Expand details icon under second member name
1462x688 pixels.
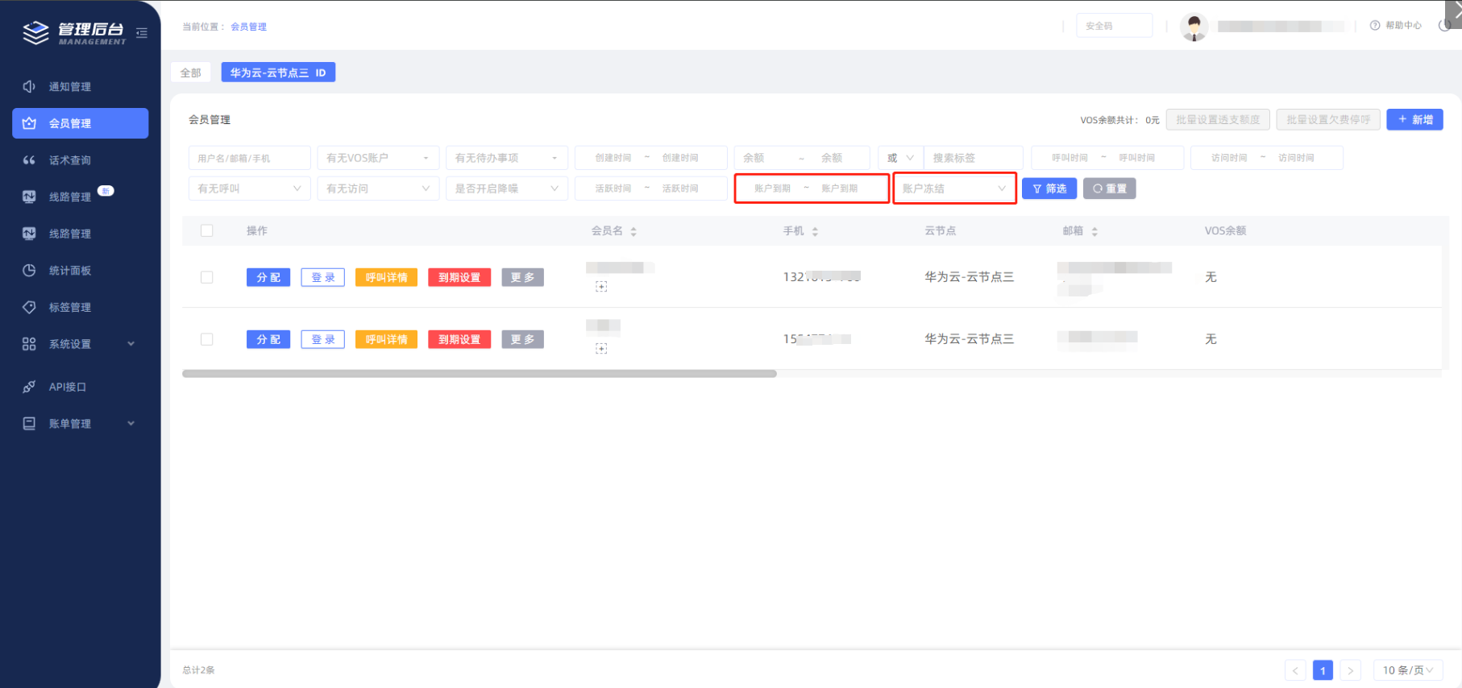(x=601, y=349)
